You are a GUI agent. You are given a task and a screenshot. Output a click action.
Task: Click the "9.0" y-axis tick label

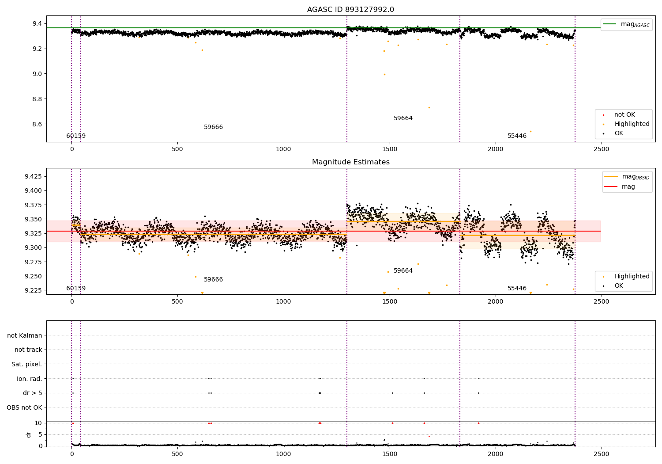pos(37,74)
